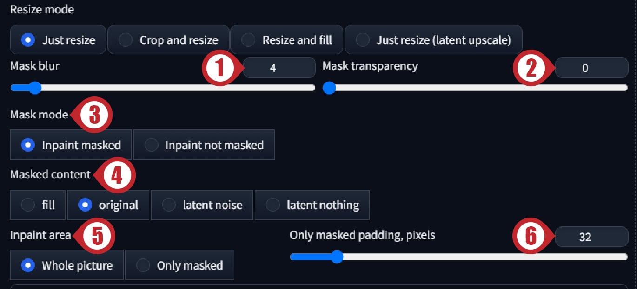This screenshot has width=637, height=289.
Task: Set masked content to fill
Action: (38, 205)
